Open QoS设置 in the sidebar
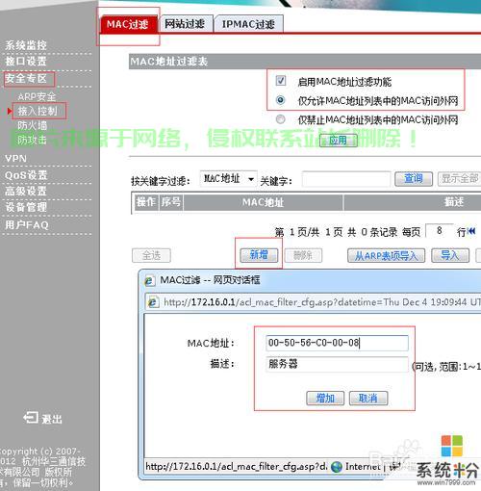 (26, 175)
